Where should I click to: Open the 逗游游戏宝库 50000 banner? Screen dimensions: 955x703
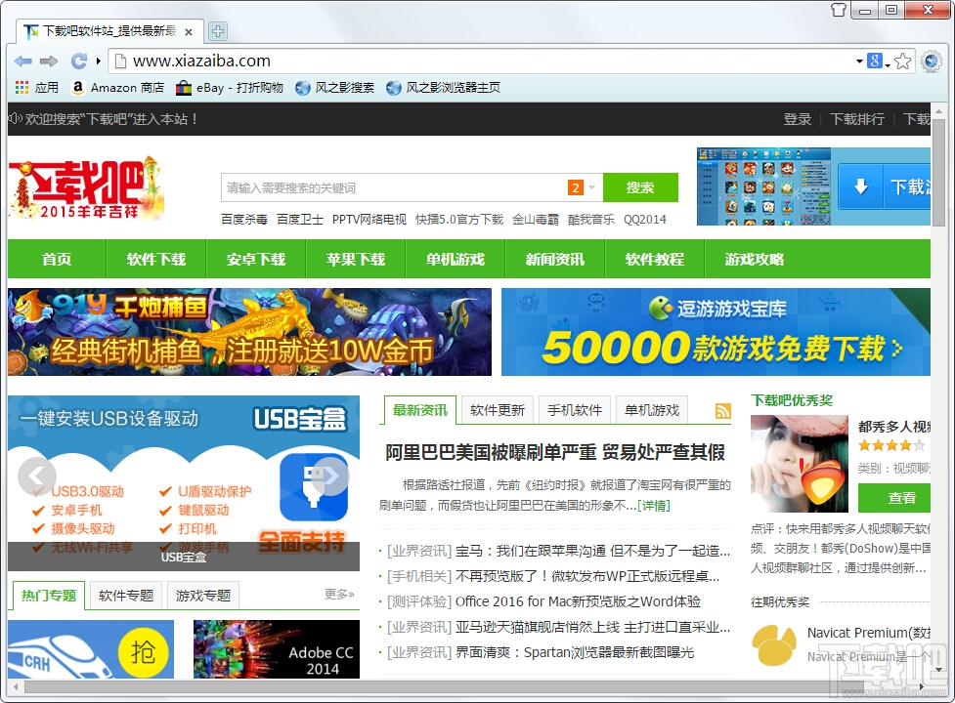pyautogui.click(x=716, y=332)
